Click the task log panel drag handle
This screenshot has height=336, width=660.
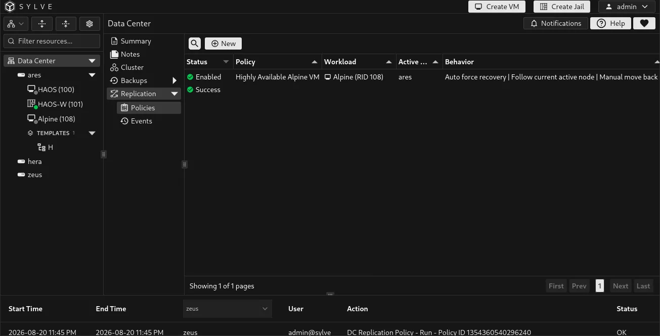coord(330,294)
